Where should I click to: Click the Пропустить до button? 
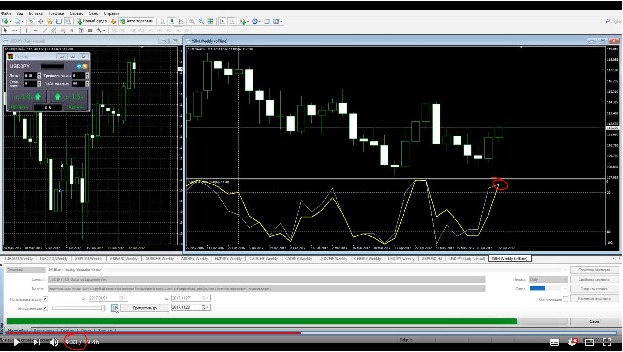coord(145,308)
